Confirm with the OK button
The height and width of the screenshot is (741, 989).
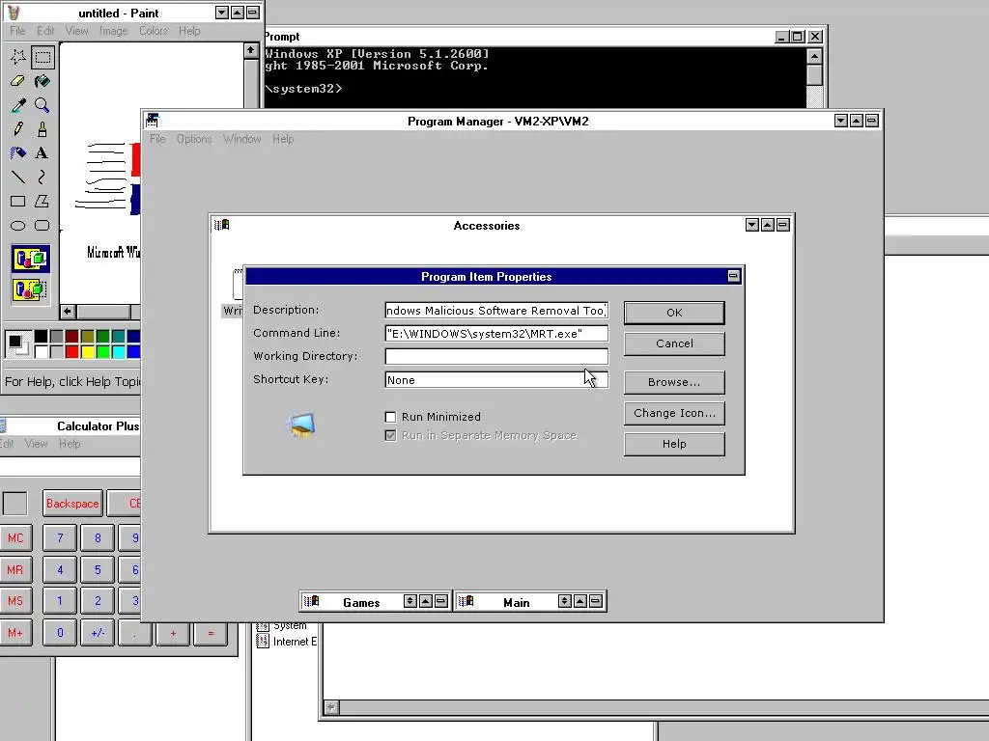(x=674, y=313)
